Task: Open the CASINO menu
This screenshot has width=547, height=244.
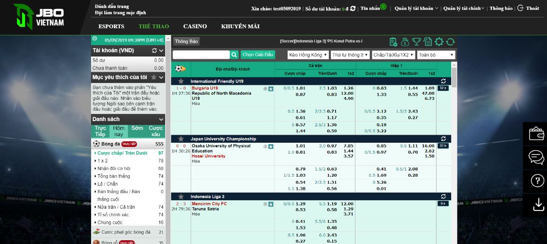Action: 195,26
